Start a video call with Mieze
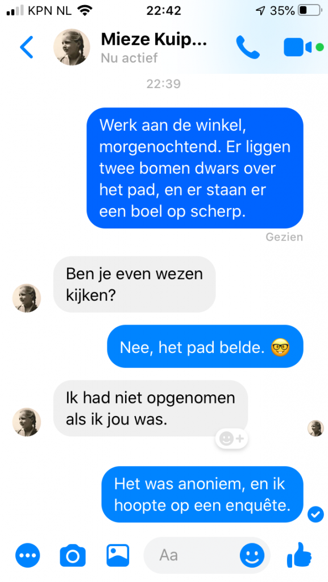The height and width of the screenshot is (582, 328). [x=297, y=47]
